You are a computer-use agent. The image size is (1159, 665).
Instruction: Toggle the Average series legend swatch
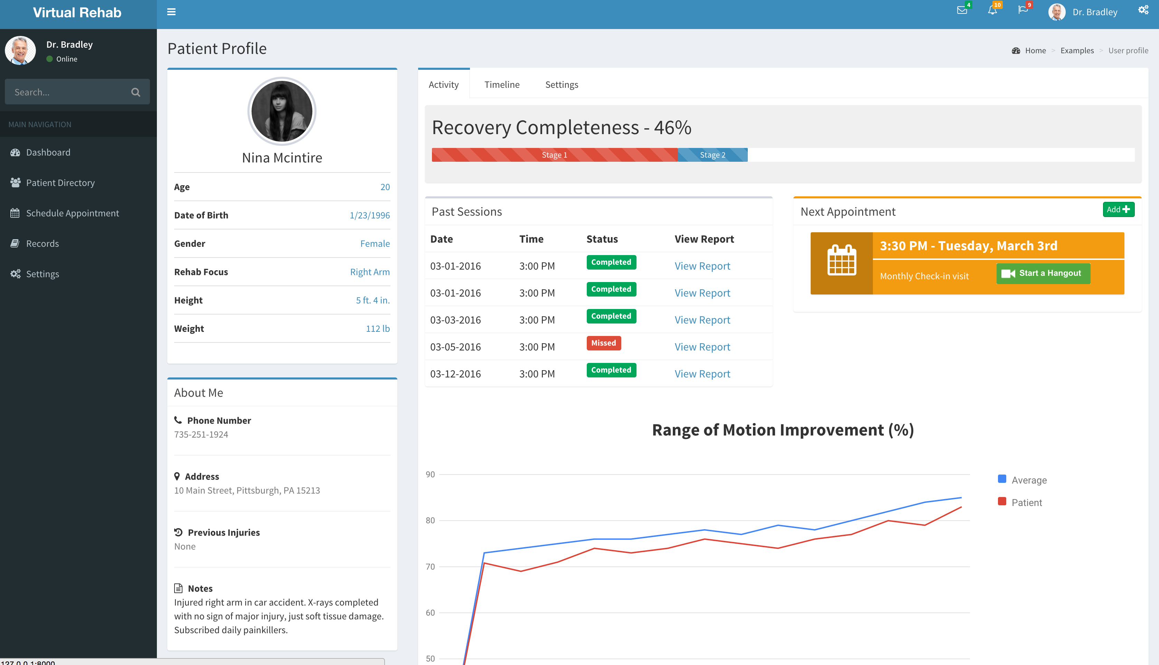point(1001,479)
